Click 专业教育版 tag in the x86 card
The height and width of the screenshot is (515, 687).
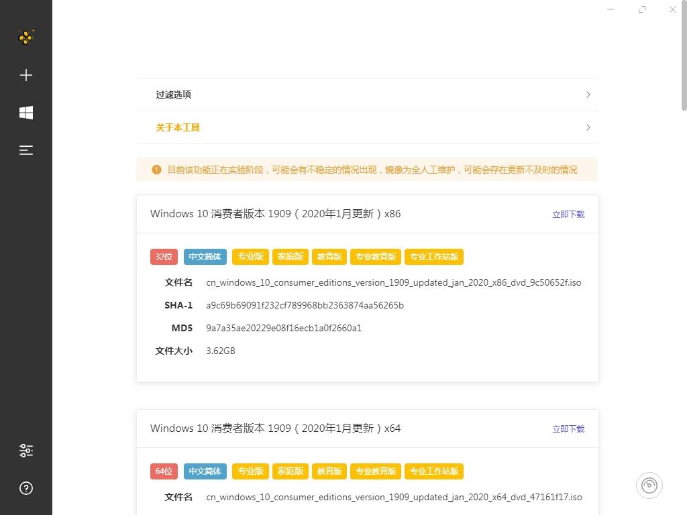coord(376,257)
